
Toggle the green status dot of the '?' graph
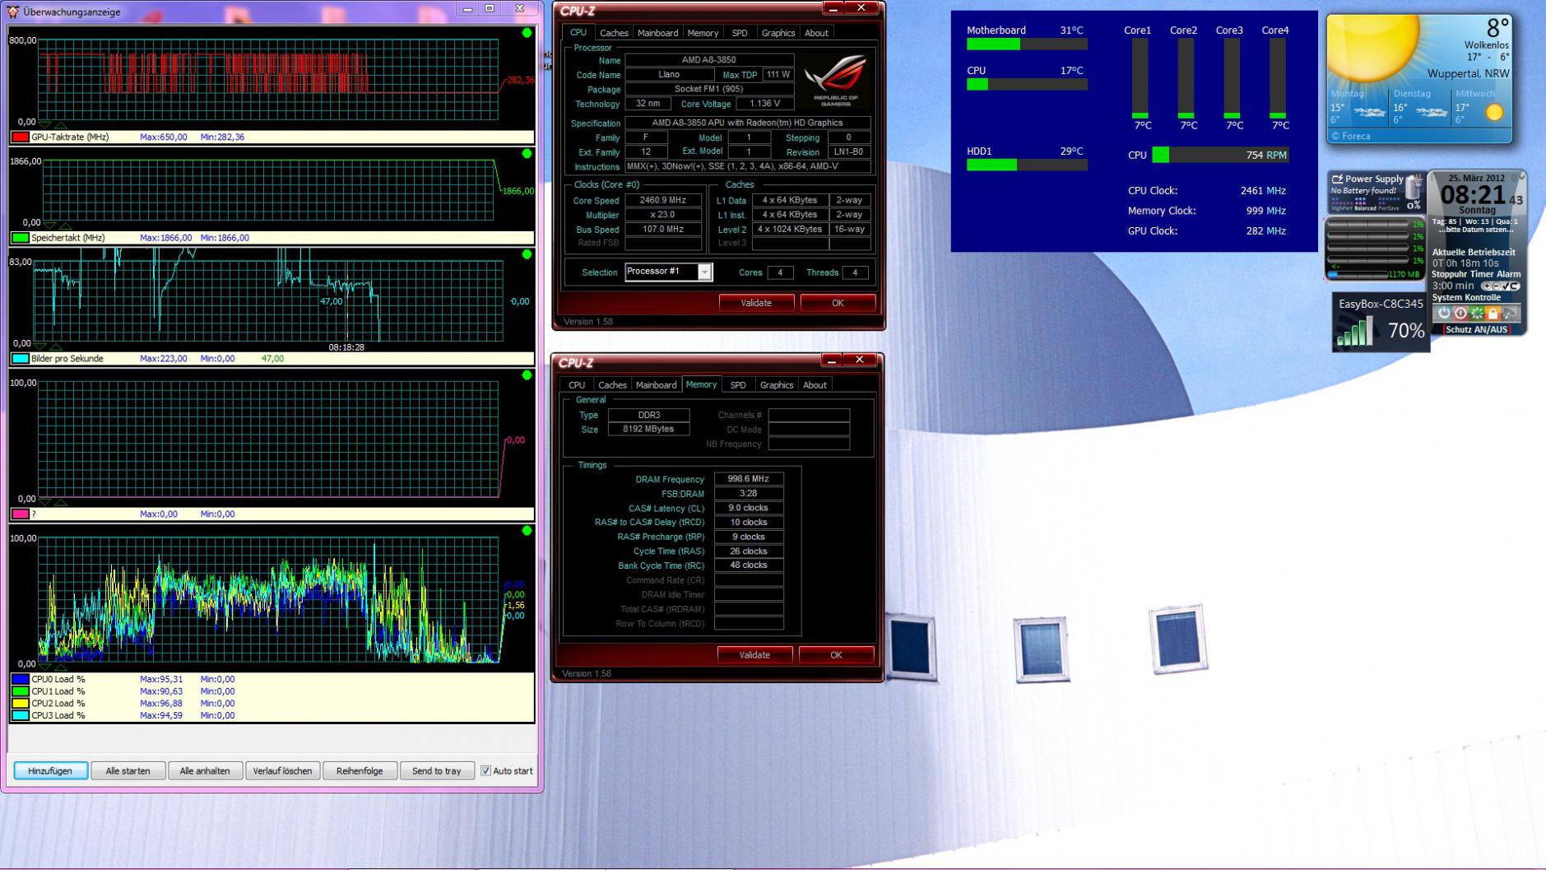[527, 375]
